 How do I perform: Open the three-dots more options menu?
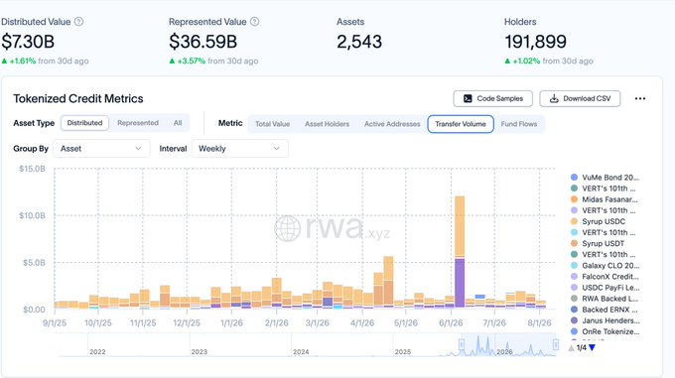(640, 98)
